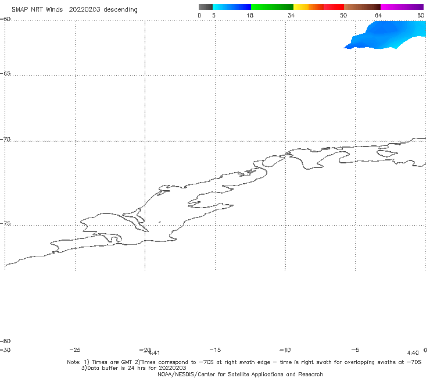Click the 'NOAA/NESDIS/Center for Satellite Applications' credit line

[240, 374]
